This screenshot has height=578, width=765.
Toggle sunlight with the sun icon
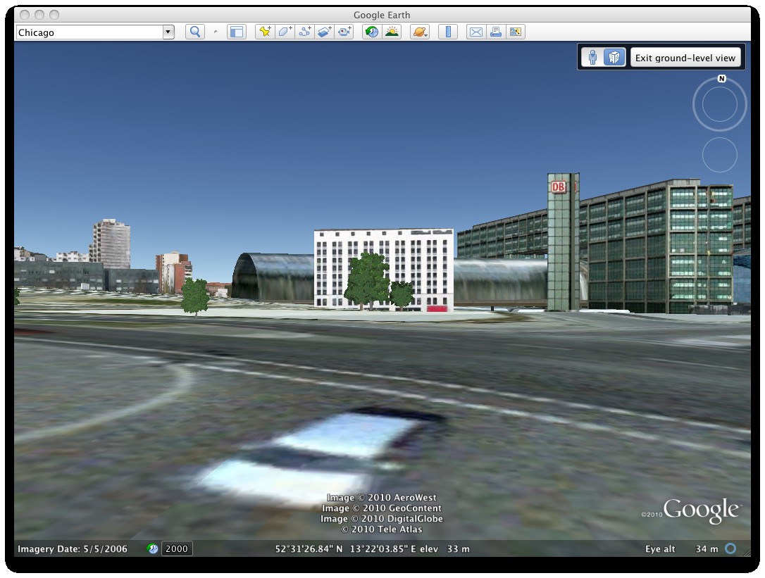pyautogui.click(x=392, y=32)
